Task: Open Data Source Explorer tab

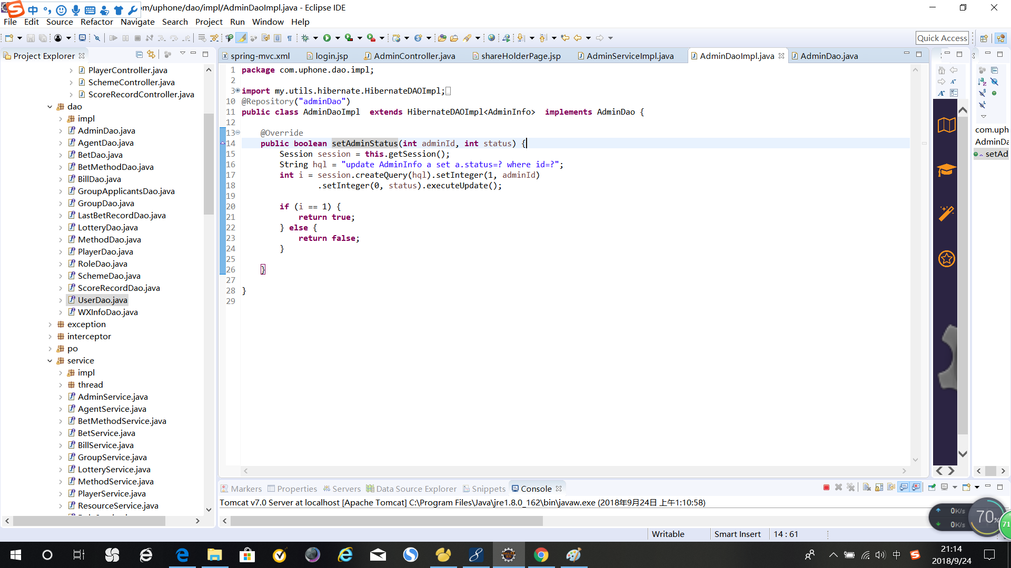Action: 411,489
